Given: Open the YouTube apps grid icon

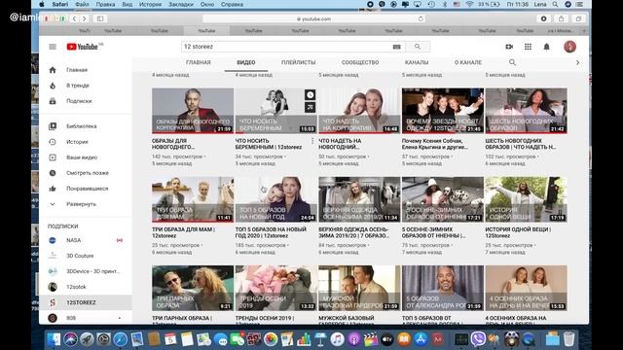Looking at the screenshot, I should click(528, 47).
